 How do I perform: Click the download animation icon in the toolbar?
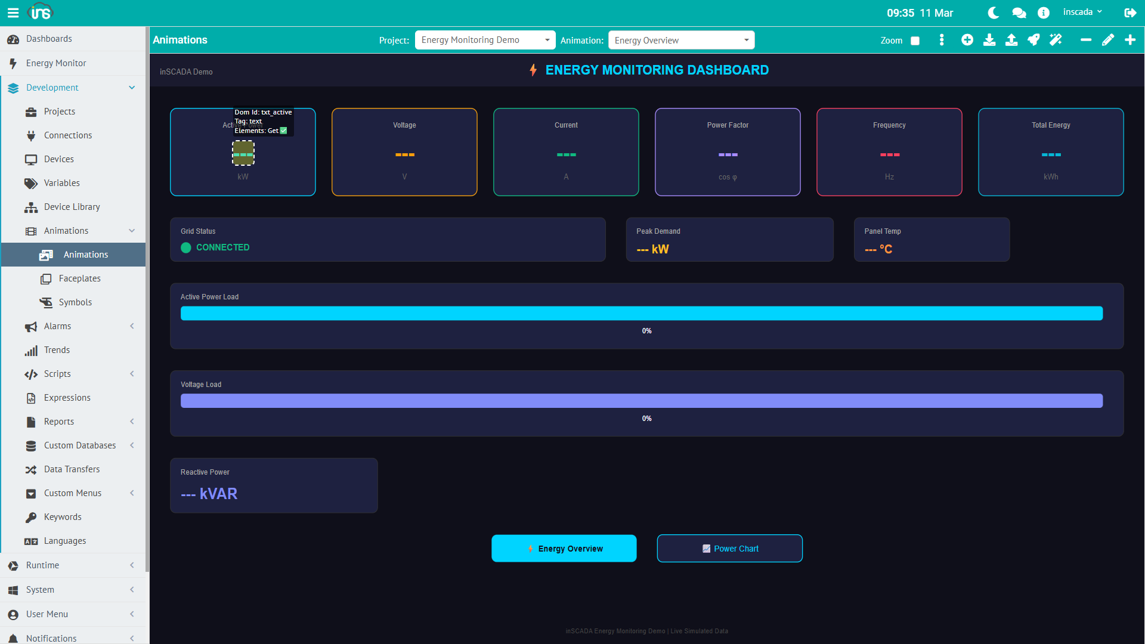coord(989,40)
